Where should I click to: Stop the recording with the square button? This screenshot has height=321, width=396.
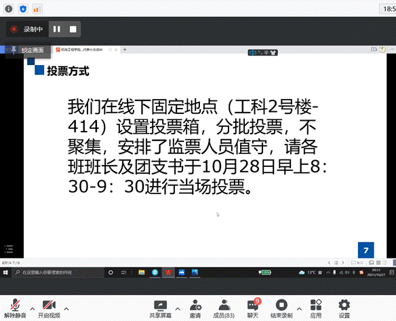(x=73, y=29)
